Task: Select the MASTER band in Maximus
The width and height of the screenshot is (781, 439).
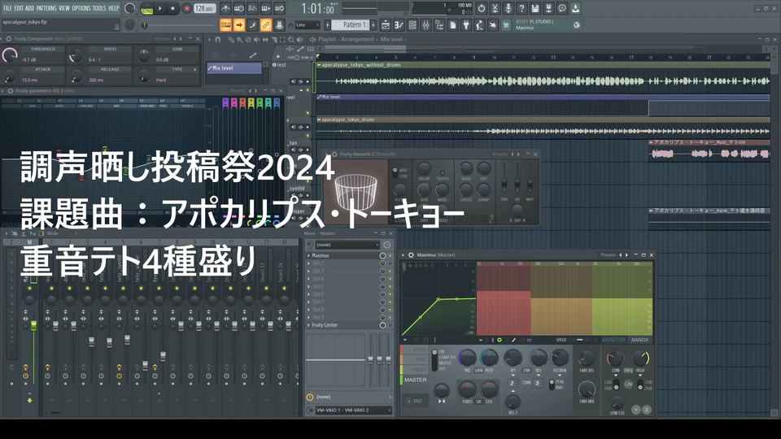Action: tap(415, 380)
